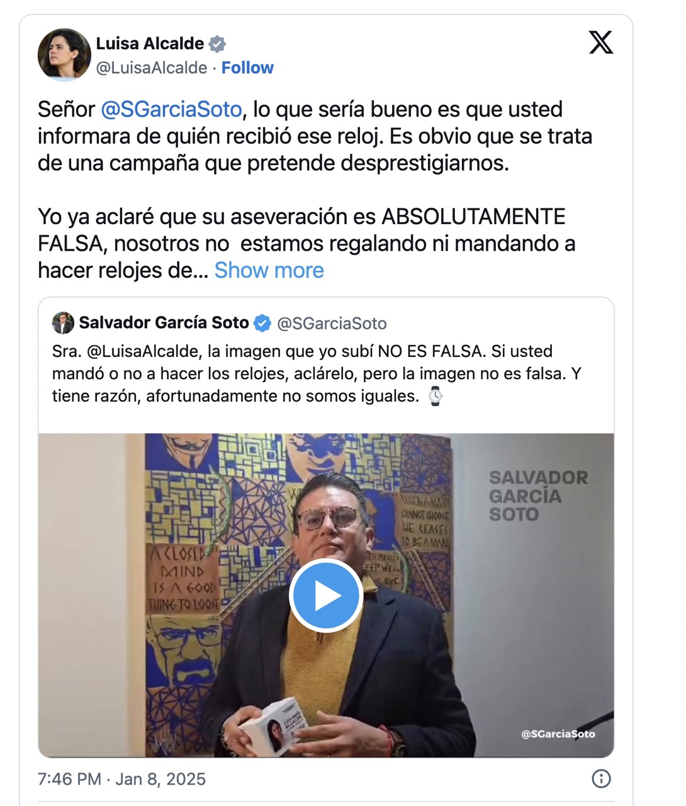The image size is (686, 806).
Task: Open the quoted tweet text body
Action: pyautogui.click(x=315, y=373)
